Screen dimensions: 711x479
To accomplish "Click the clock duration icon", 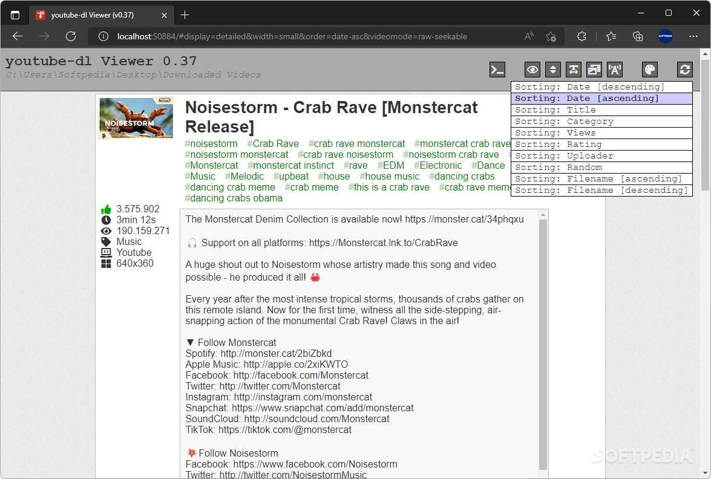I will (x=106, y=220).
